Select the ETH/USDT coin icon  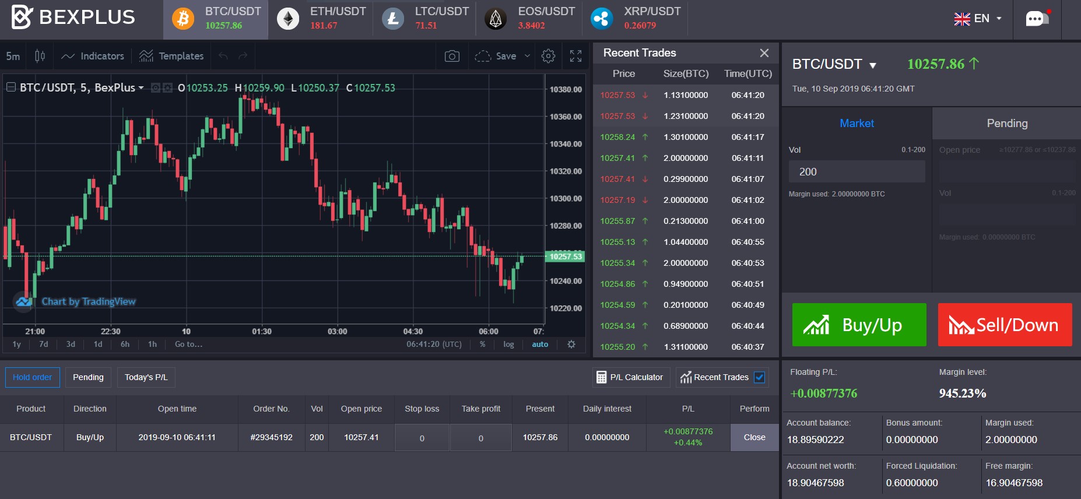(x=288, y=19)
